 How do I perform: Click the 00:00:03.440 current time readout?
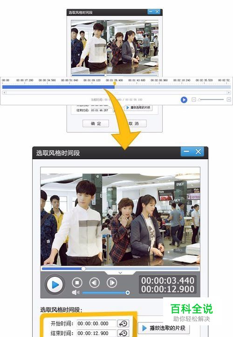coord(168,281)
